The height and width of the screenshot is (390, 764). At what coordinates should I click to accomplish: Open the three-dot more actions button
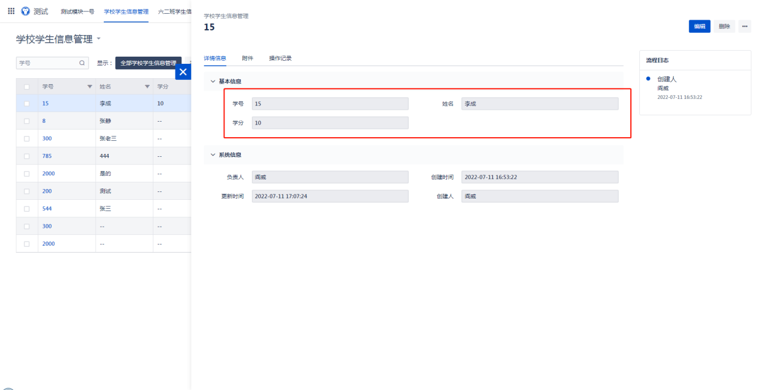tap(745, 26)
